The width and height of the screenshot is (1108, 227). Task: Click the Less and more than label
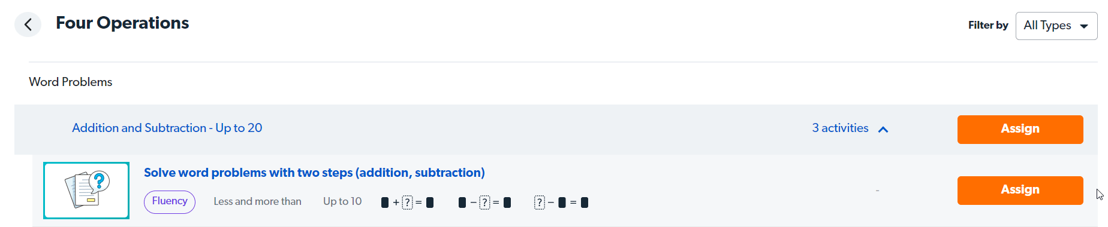[x=257, y=201]
